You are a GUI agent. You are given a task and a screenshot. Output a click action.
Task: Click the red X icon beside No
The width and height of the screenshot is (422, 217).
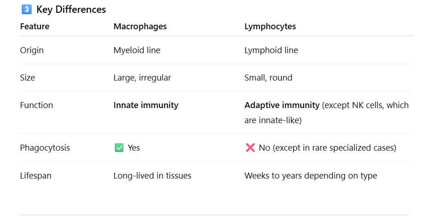250,148
